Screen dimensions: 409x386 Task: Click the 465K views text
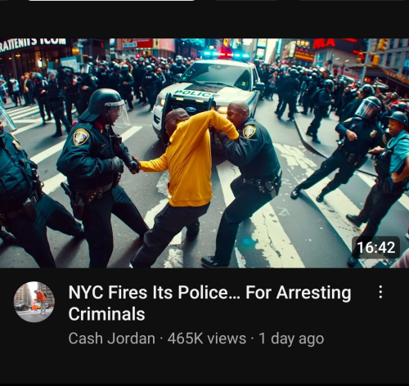coord(207,339)
